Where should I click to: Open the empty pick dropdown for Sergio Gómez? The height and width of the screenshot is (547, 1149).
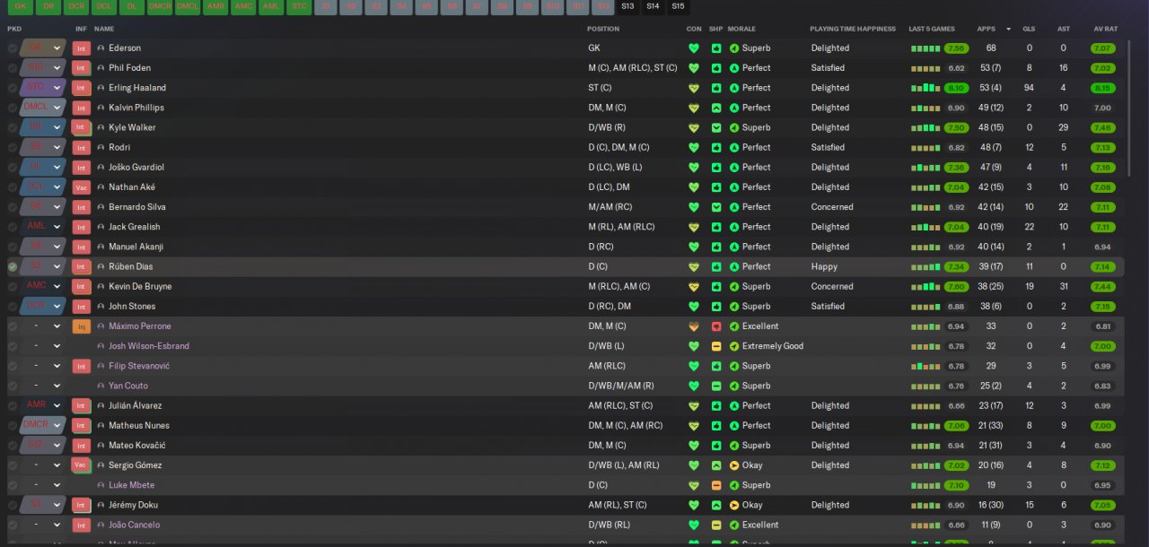click(x=44, y=465)
